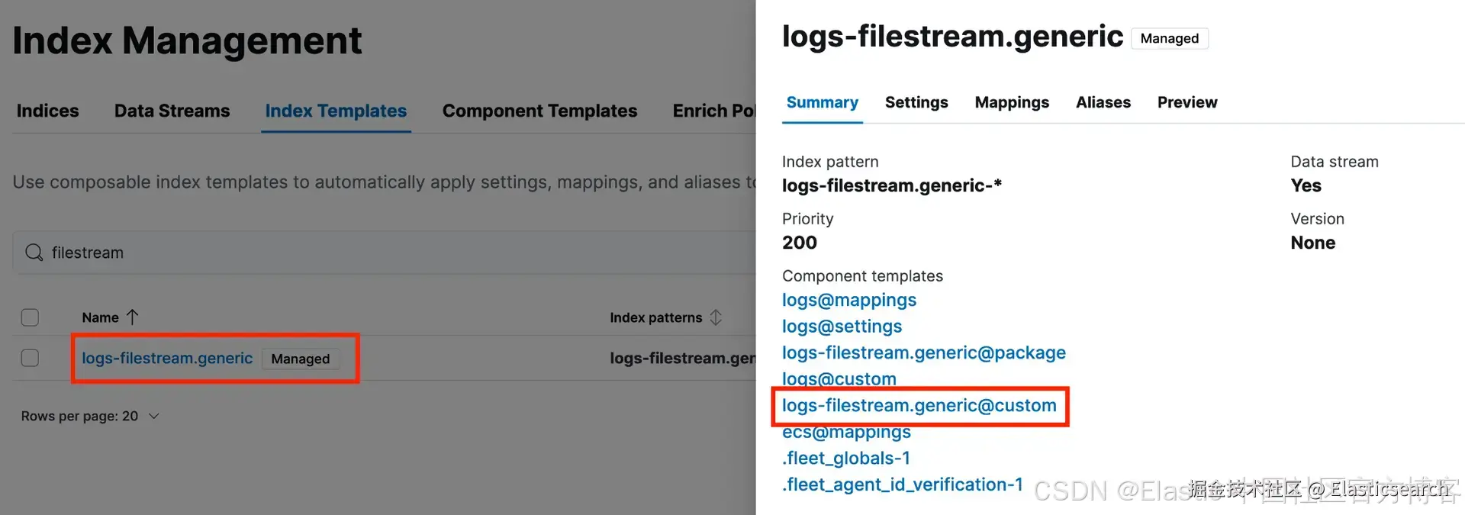This screenshot has height=515, width=1465.
Task: Open logs-filestream.generic@package component template
Action: [x=923, y=352]
